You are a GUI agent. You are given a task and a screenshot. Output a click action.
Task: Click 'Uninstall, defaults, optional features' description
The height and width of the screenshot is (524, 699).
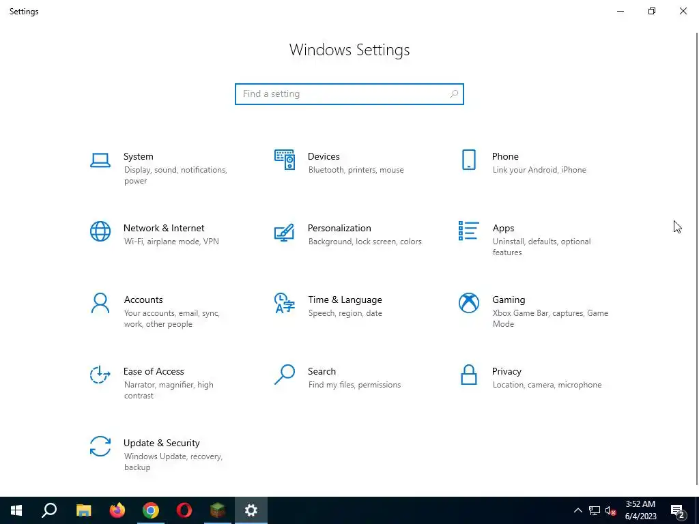pyautogui.click(x=541, y=247)
